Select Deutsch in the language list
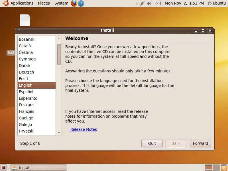Screen dimensions: 228x171 26,72
